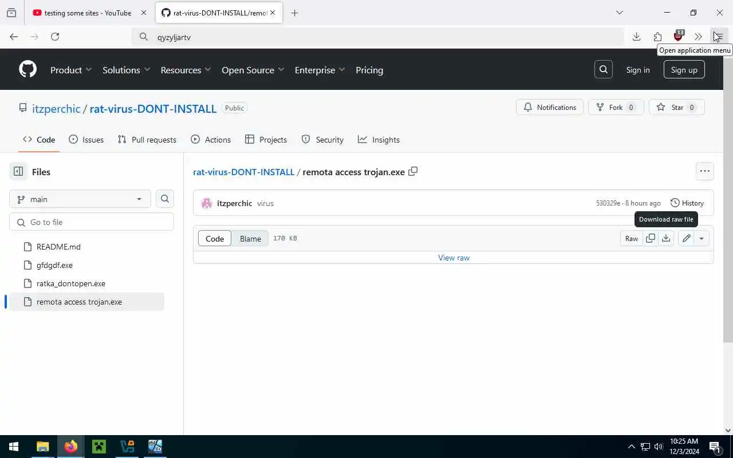Reload the current page
Image resolution: width=733 pixels, height=458 pixels.
coord(55,37)
